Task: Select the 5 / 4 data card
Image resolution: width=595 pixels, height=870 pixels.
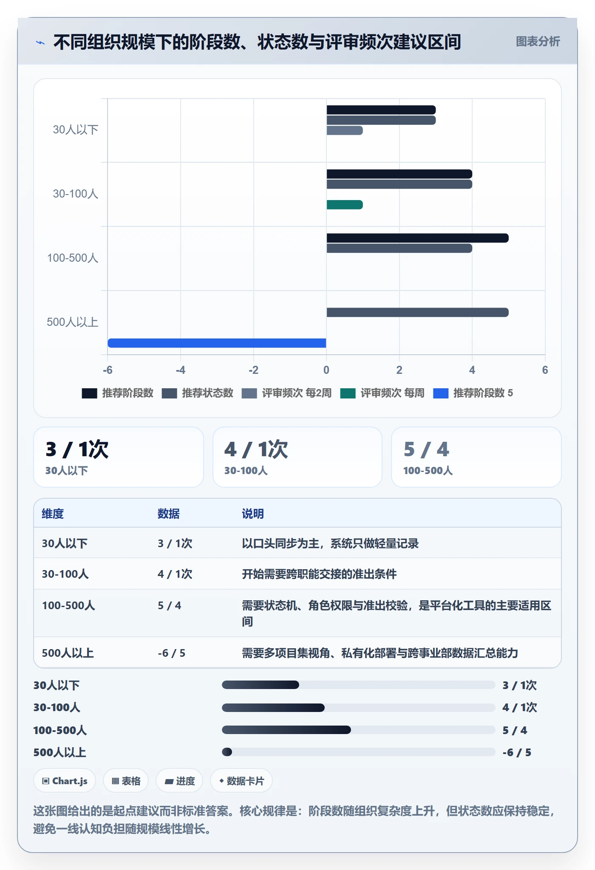Action: pyautogui.click(x=476, y=457)
